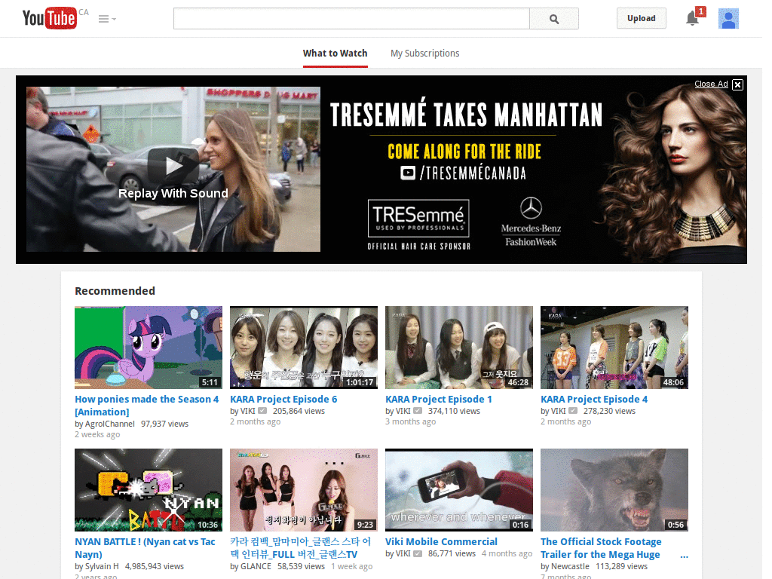Switch to My Subscriptions tab
Image resolution: width=772 pixels, height=579 pixels.
424,54
